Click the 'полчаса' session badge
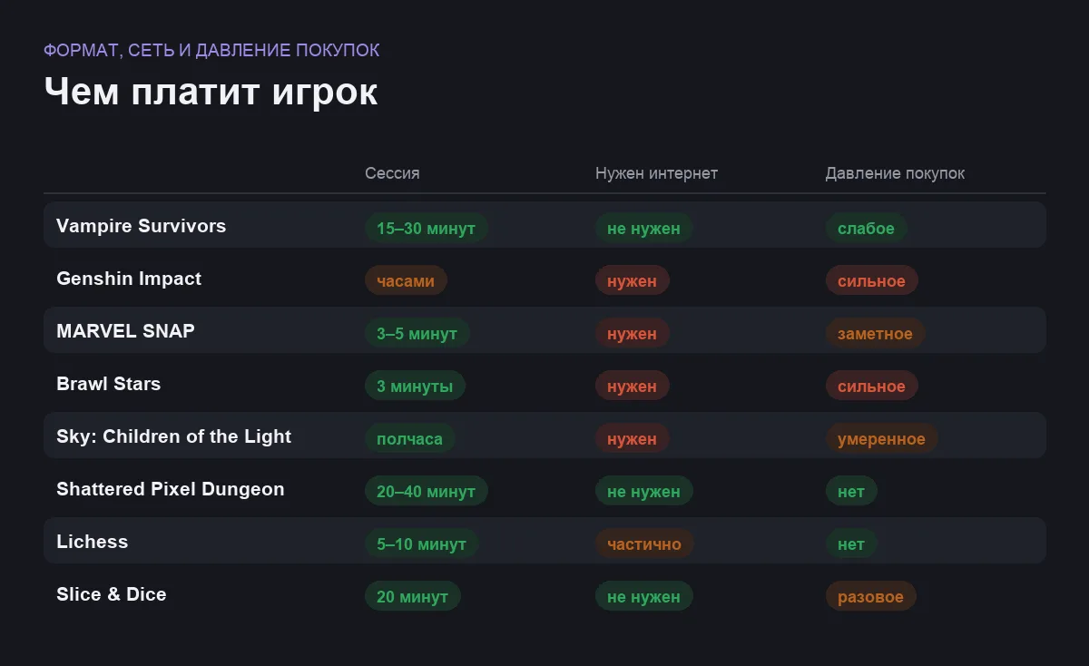The width and height of the screenshot is (1089, 666). point(410,438)
